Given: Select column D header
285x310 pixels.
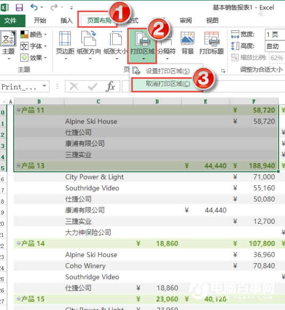Looking at the screenshot, I should click(157, 102).
